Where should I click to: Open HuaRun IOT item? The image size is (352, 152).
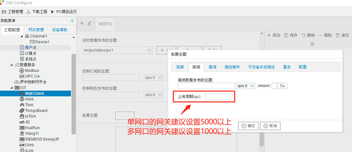30,128
